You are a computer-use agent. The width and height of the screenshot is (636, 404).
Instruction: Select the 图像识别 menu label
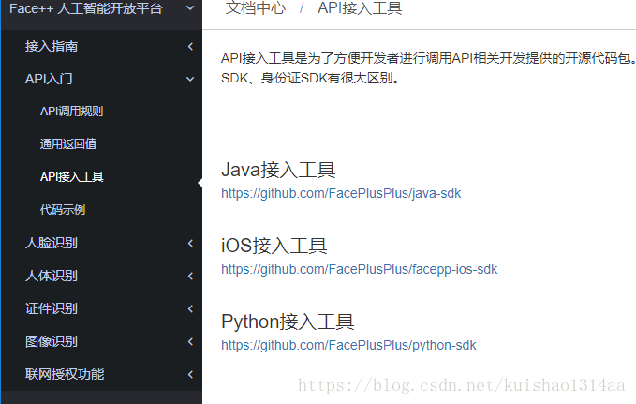(52, 341)
